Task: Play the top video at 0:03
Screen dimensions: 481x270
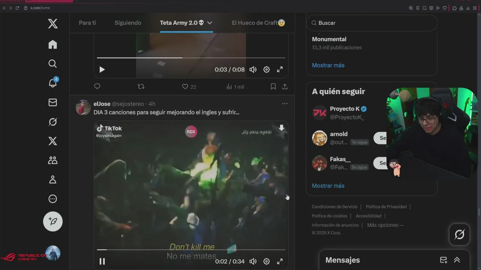Action: pos(102,70)
